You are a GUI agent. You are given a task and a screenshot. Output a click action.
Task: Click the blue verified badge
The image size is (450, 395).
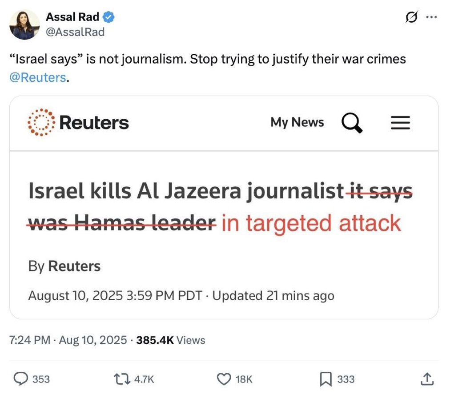[109, 17]
